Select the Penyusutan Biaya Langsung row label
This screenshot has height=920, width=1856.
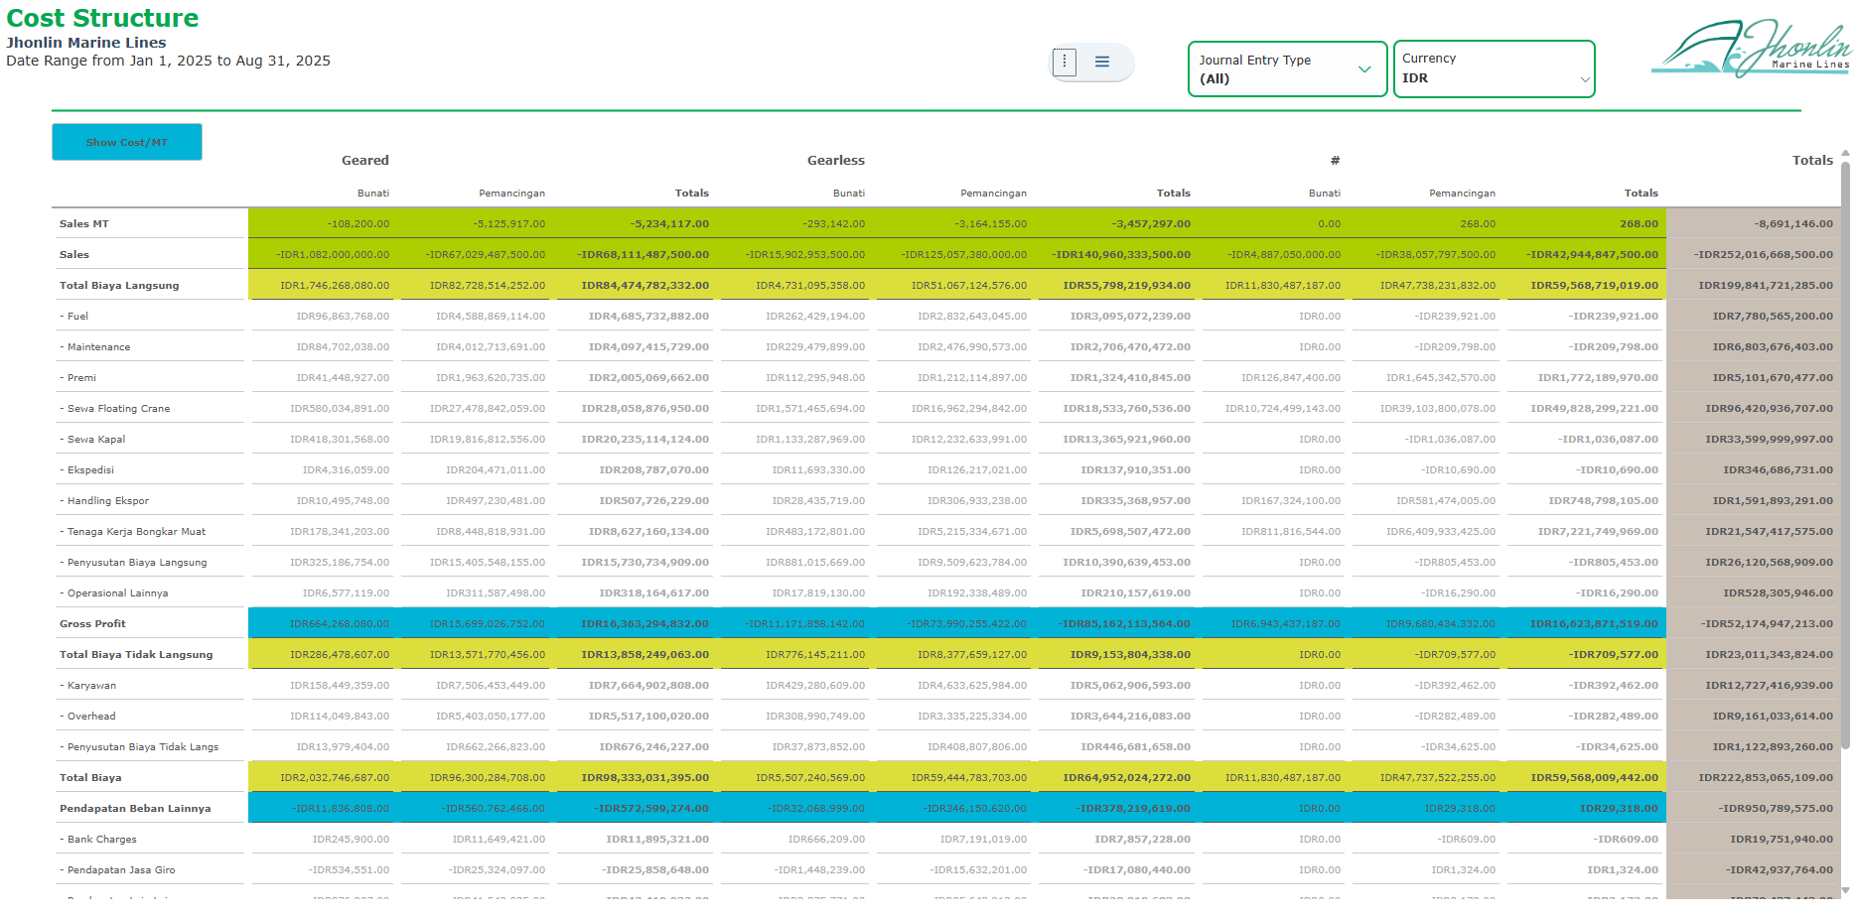[x=133, y=563]
